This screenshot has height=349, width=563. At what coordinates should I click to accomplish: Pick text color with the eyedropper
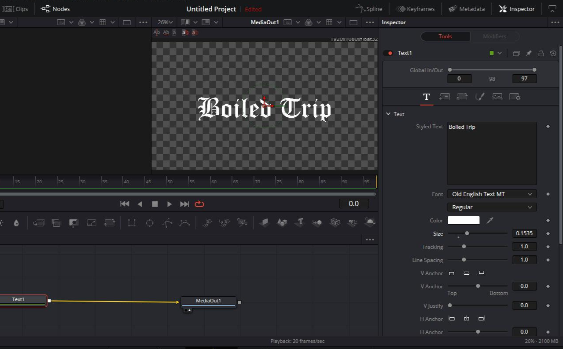point(490,220)
